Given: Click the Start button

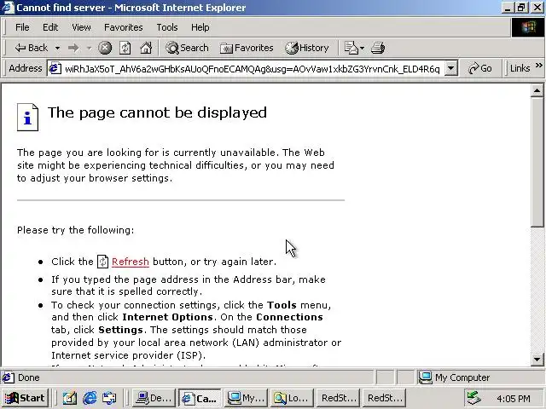Looking at the screenshot, I should click(26, 398).
